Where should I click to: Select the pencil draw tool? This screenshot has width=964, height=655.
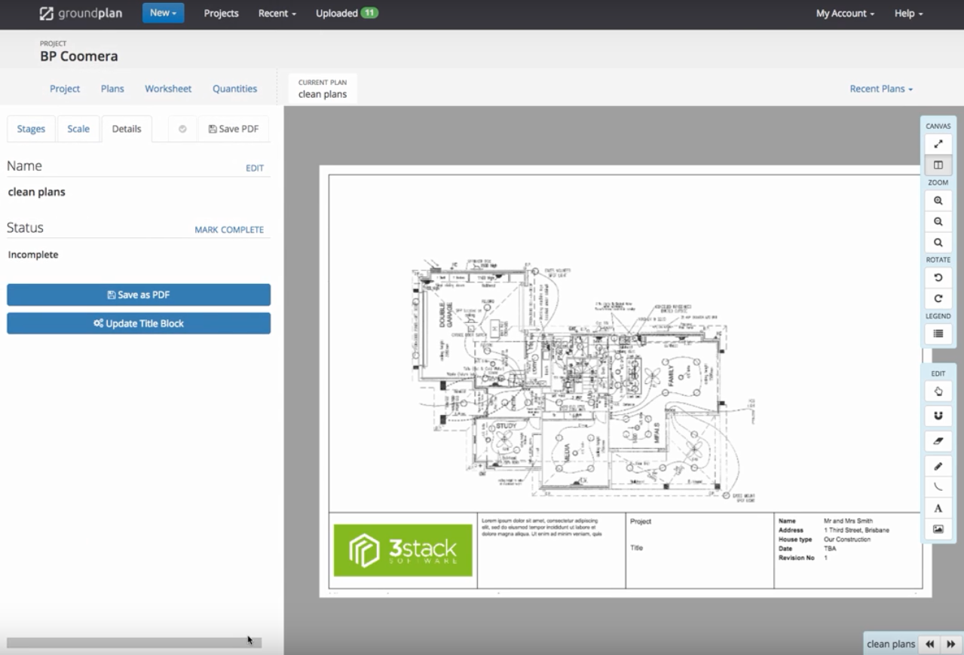938,467
